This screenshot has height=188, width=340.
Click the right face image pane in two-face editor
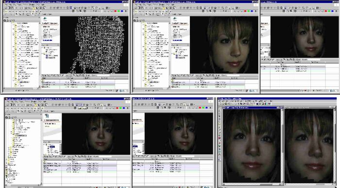(x=309, y=146)
